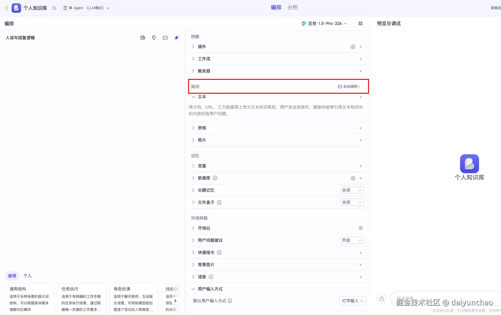Expand the 触发器 section
The image size is (501, 315).
[193, 71]
